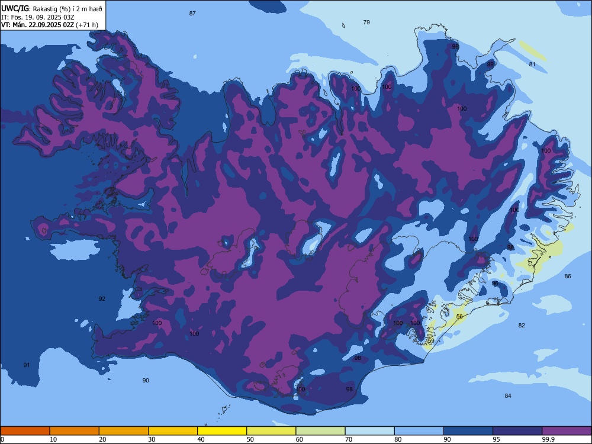Select the 'IT: Fös. 19. 09. 2025 03Z' line

[x=38, y=17]
